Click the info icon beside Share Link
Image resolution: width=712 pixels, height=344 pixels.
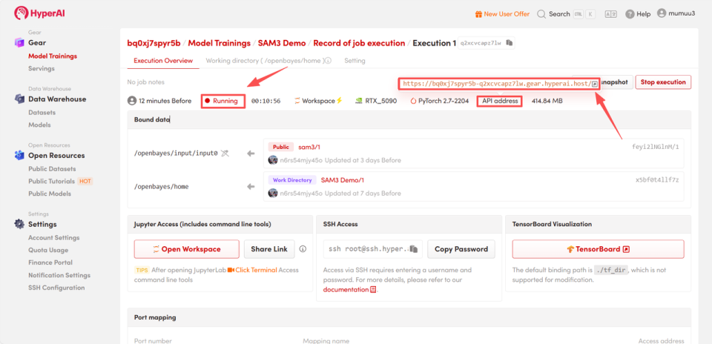coord(303,248)
